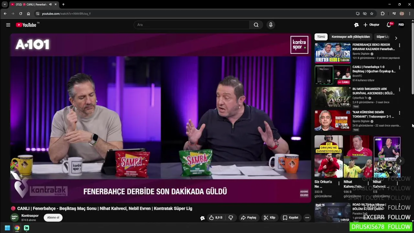Viewport: 414px width, 233px height.
Task: Click the install/cast icon in the address bar
Action: pos(358,14)
